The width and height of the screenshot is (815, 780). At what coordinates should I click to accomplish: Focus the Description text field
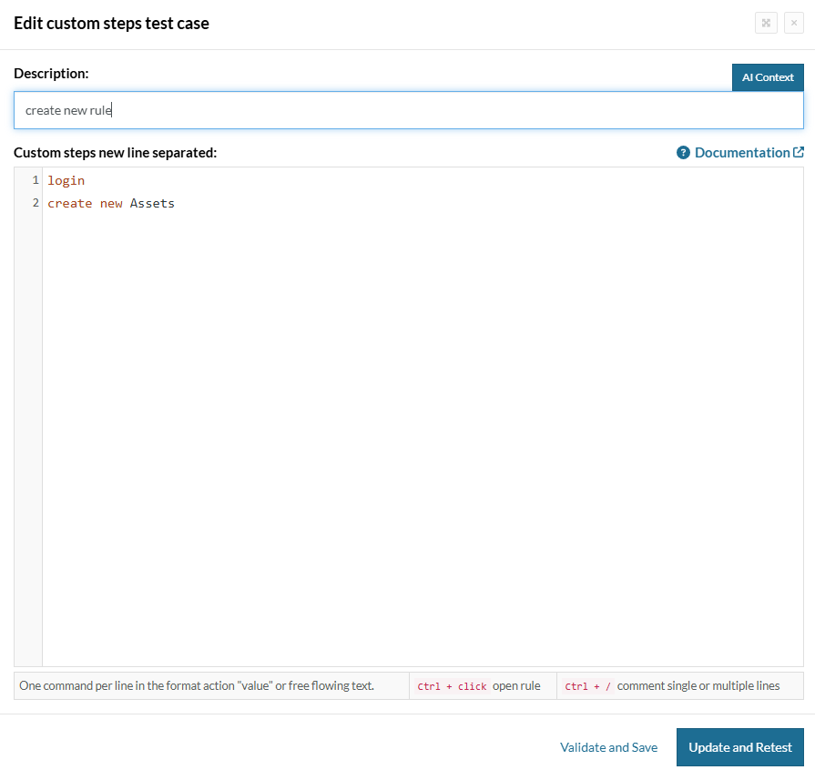pos(408,110)
